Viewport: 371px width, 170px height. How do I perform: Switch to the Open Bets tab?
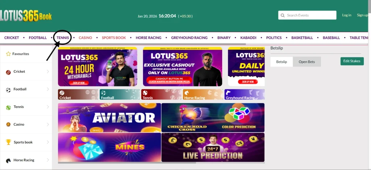[x=307, y=61]
